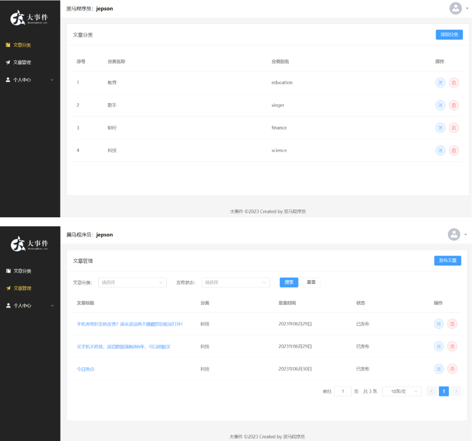Edit the 今日热点 article via pencil icon
473x441 pixels.
[x=438, y=369]
